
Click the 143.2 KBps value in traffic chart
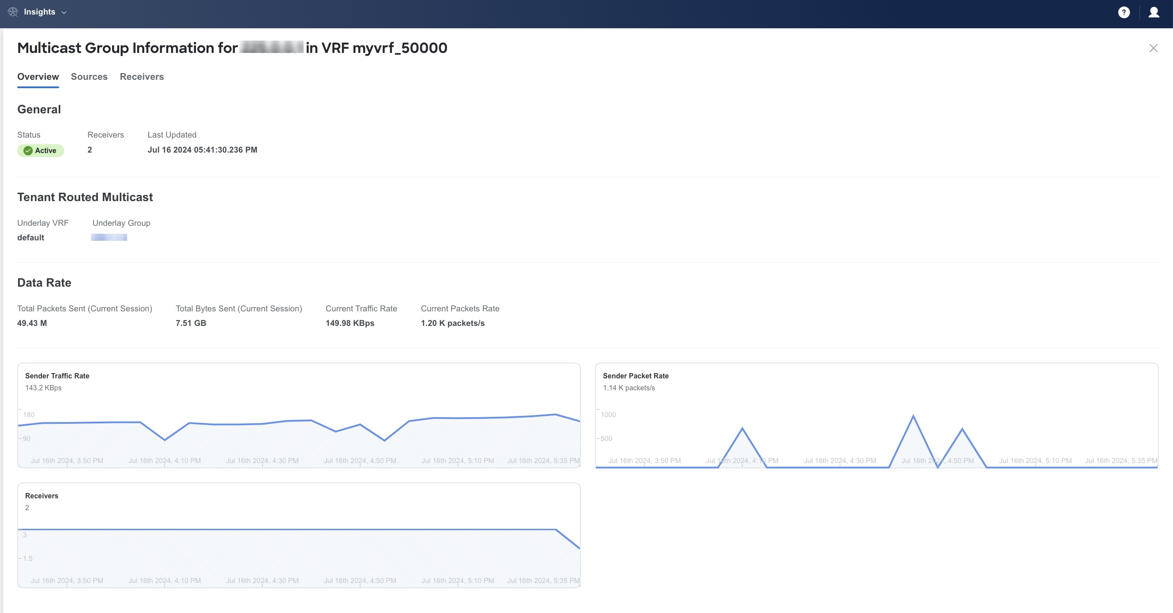(x=43, y=388)
